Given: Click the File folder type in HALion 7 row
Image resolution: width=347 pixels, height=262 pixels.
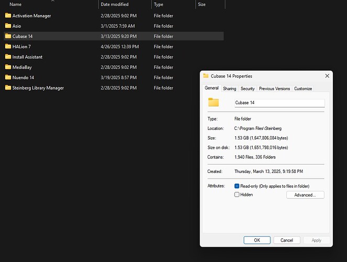Looking at the screenshot, I should click(164, 47).
